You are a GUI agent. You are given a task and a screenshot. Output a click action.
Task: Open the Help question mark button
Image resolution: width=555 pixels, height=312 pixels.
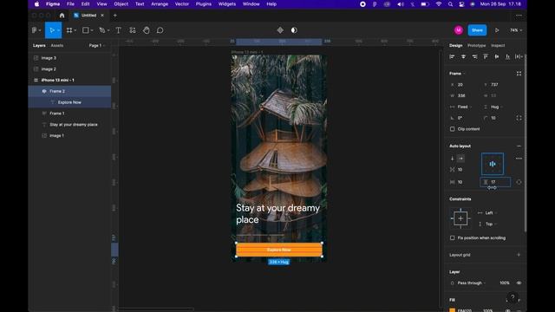pos(513,297)
